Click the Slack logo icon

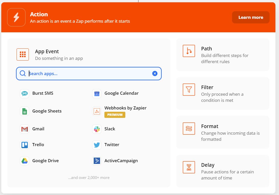pyautogui.click(x=97, y=129)
